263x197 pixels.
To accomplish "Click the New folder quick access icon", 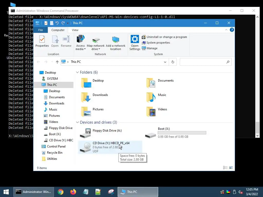I will click(x=51, y=23).
